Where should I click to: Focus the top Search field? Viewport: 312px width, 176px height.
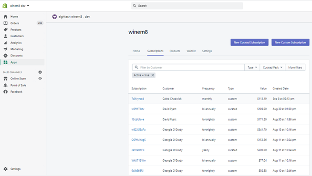[x=187, y=6]
